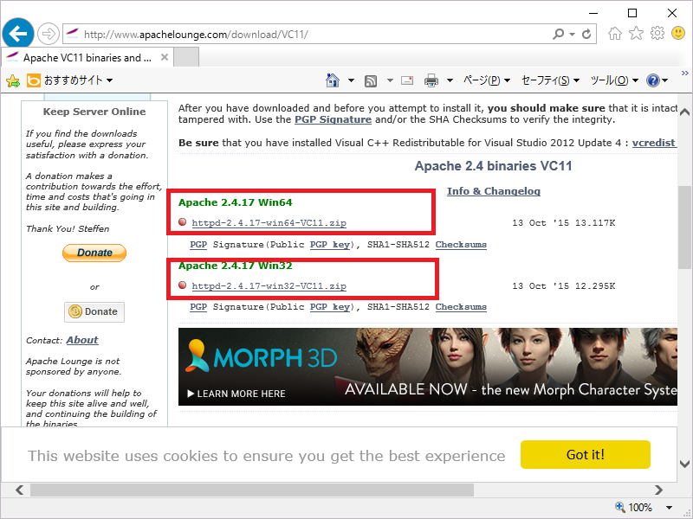Viewport: 693px width, 519px height.
Task: Expand the Print dropdown arrow
Action: pos(450,80)
